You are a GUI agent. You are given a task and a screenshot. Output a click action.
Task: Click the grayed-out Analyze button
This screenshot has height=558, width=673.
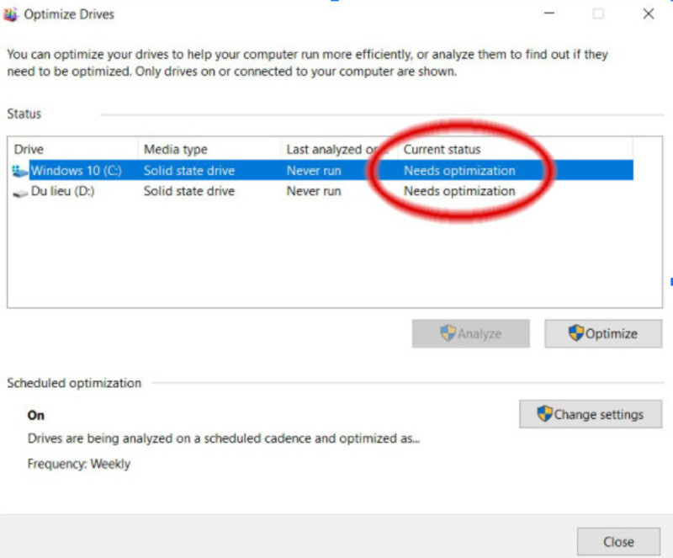[470, 334]
